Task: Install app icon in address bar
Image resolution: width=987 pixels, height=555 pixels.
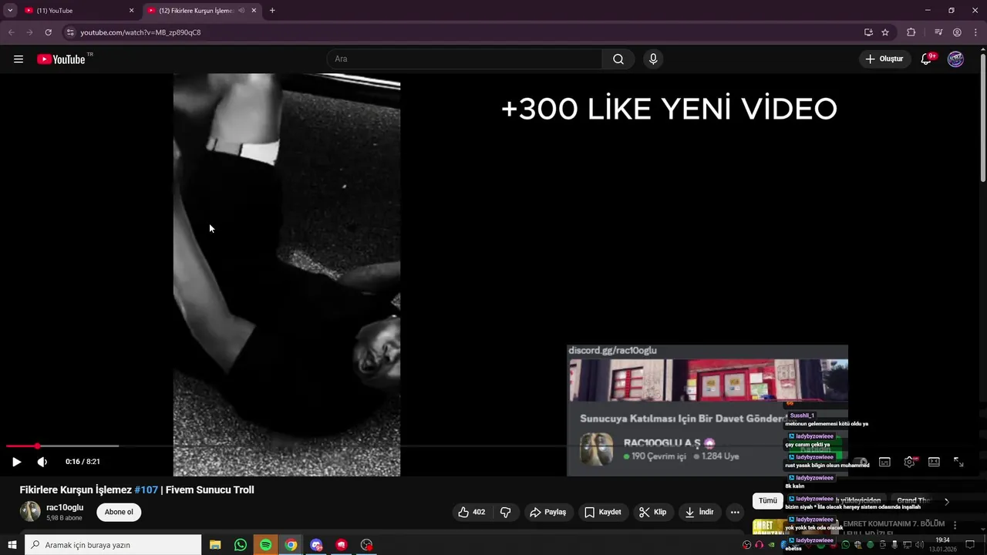Action: point(868,32)
